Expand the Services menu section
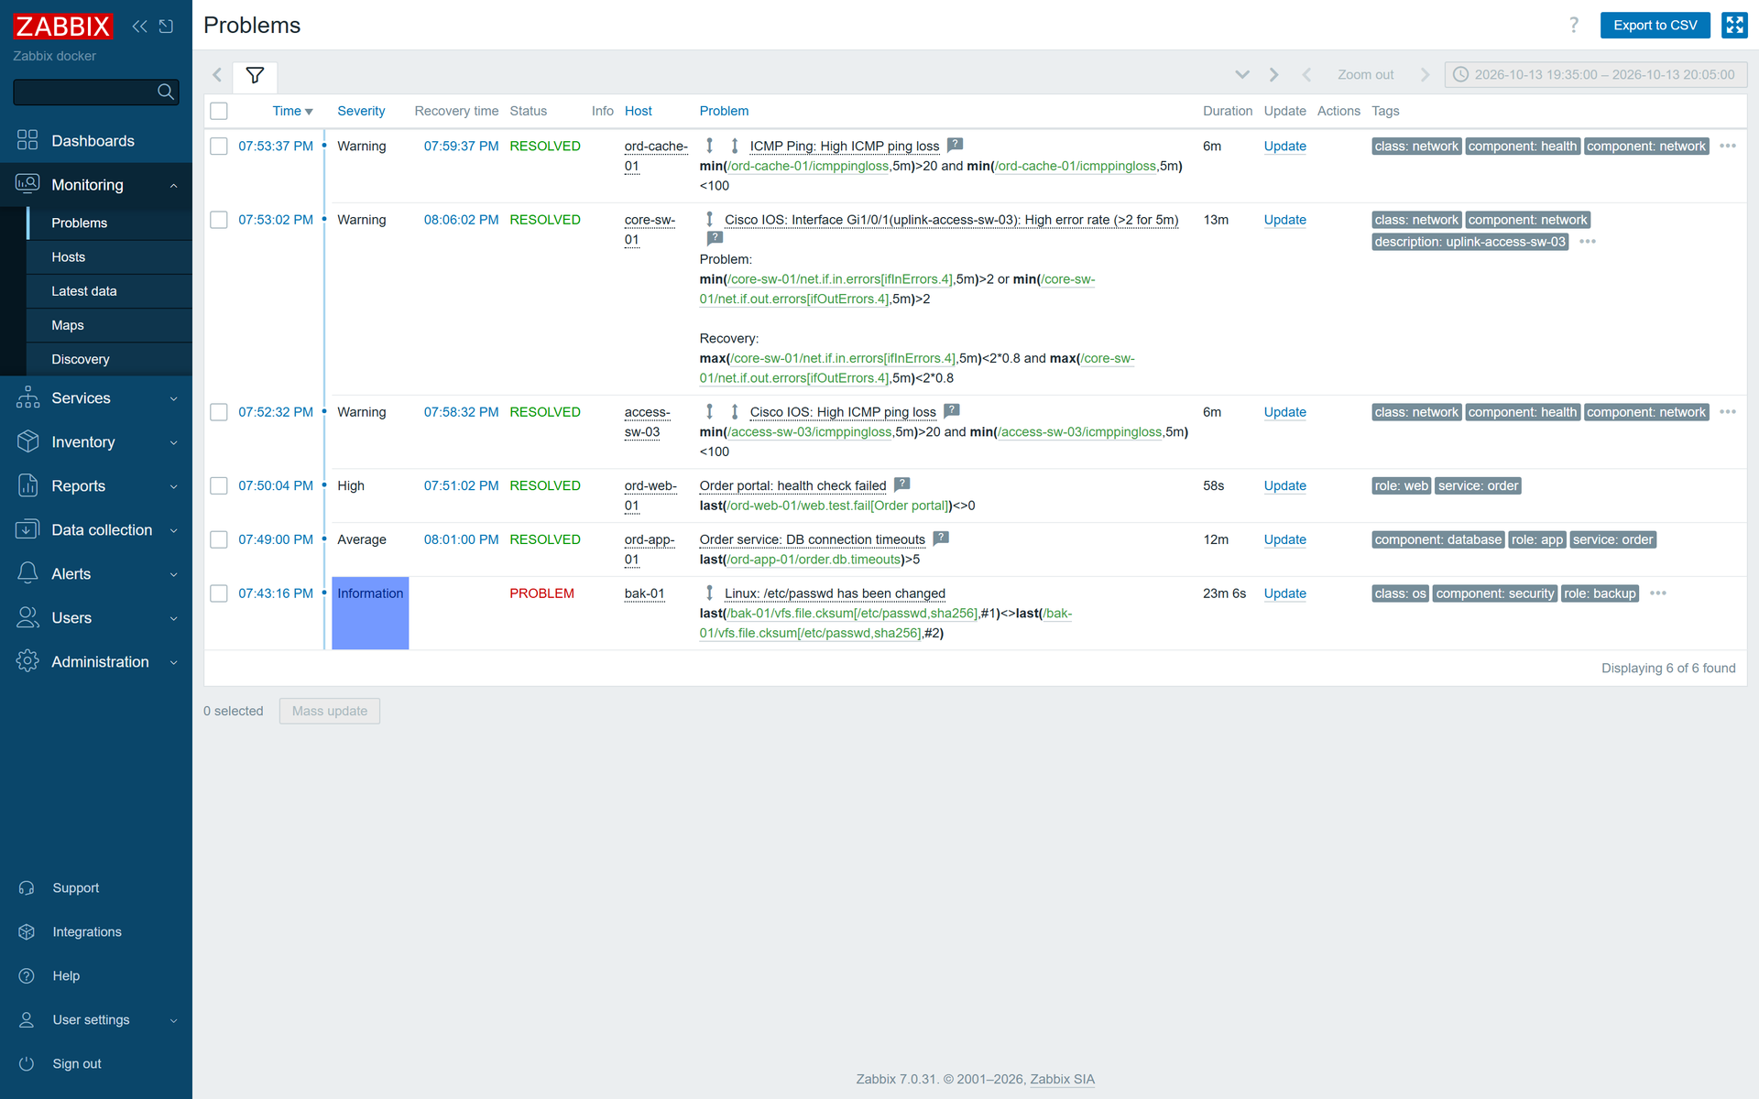This screenshot has height=1099, width=1759. (x=96, y=398)
